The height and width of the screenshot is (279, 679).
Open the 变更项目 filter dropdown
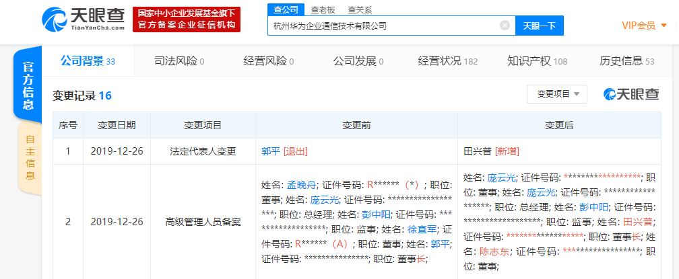coord(557,94)
